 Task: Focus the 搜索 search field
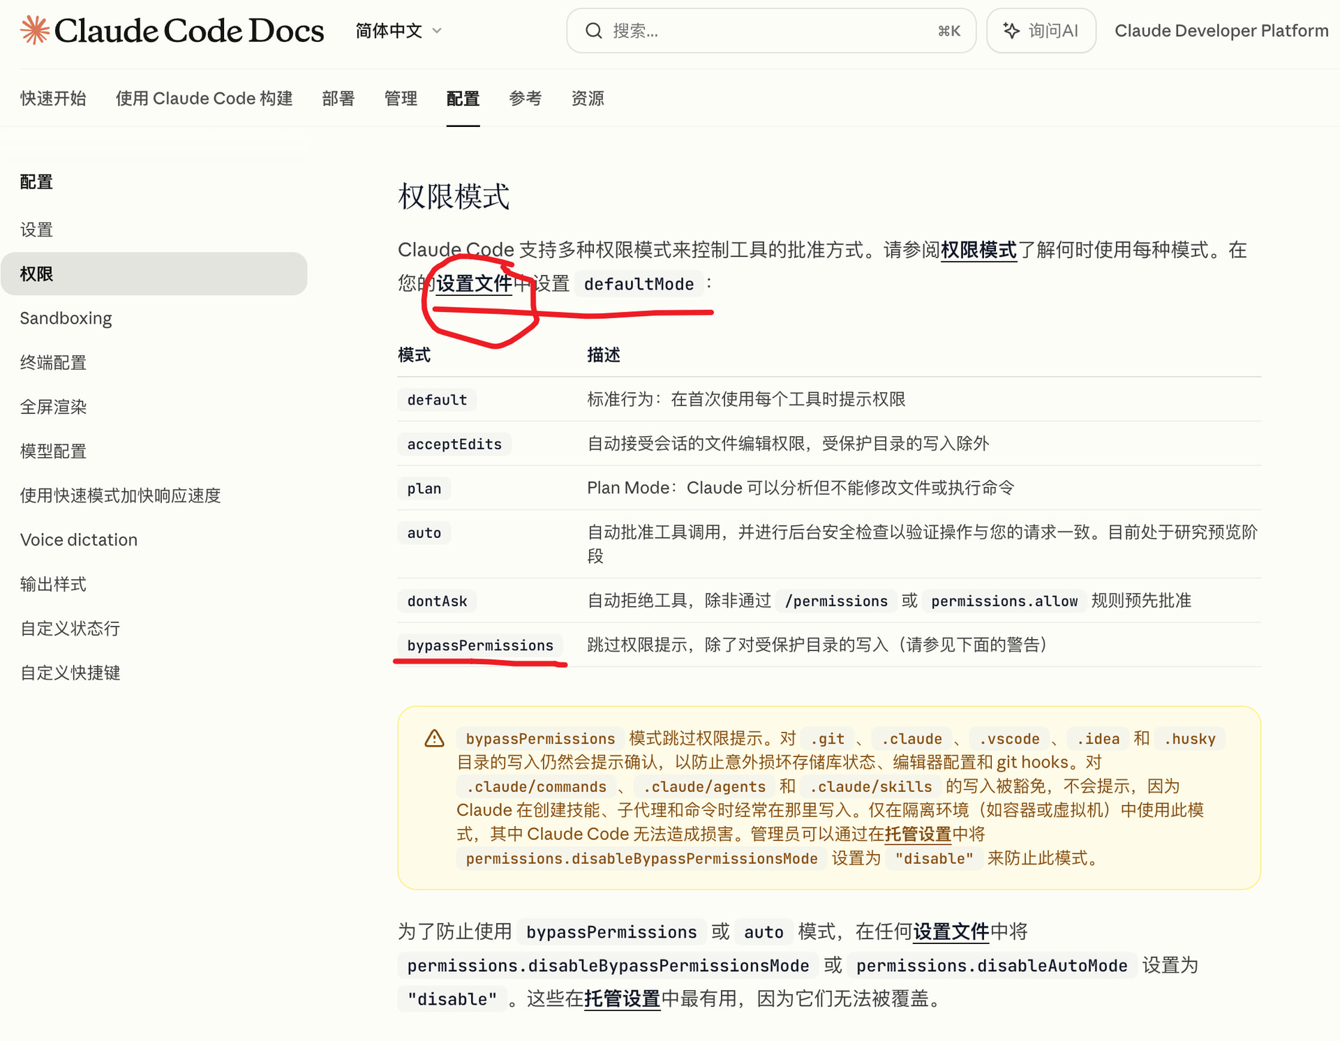pos(770,31)
